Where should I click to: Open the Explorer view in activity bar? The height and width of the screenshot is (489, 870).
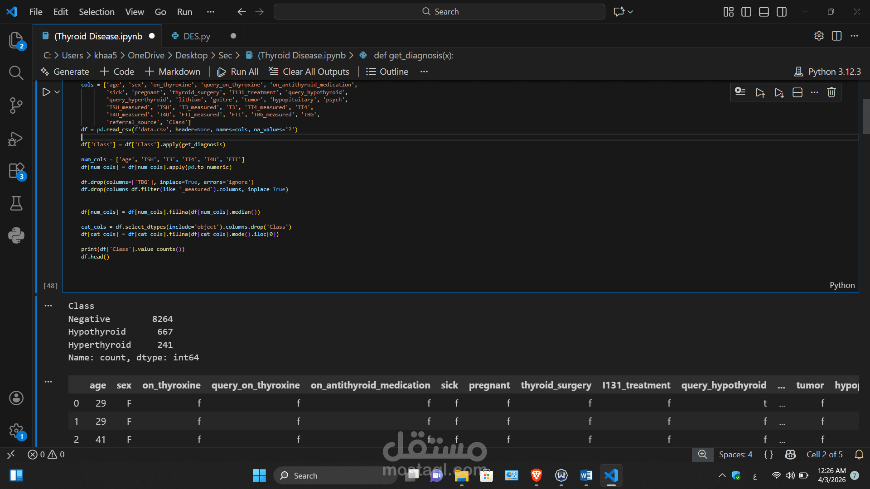click(16, 40)
